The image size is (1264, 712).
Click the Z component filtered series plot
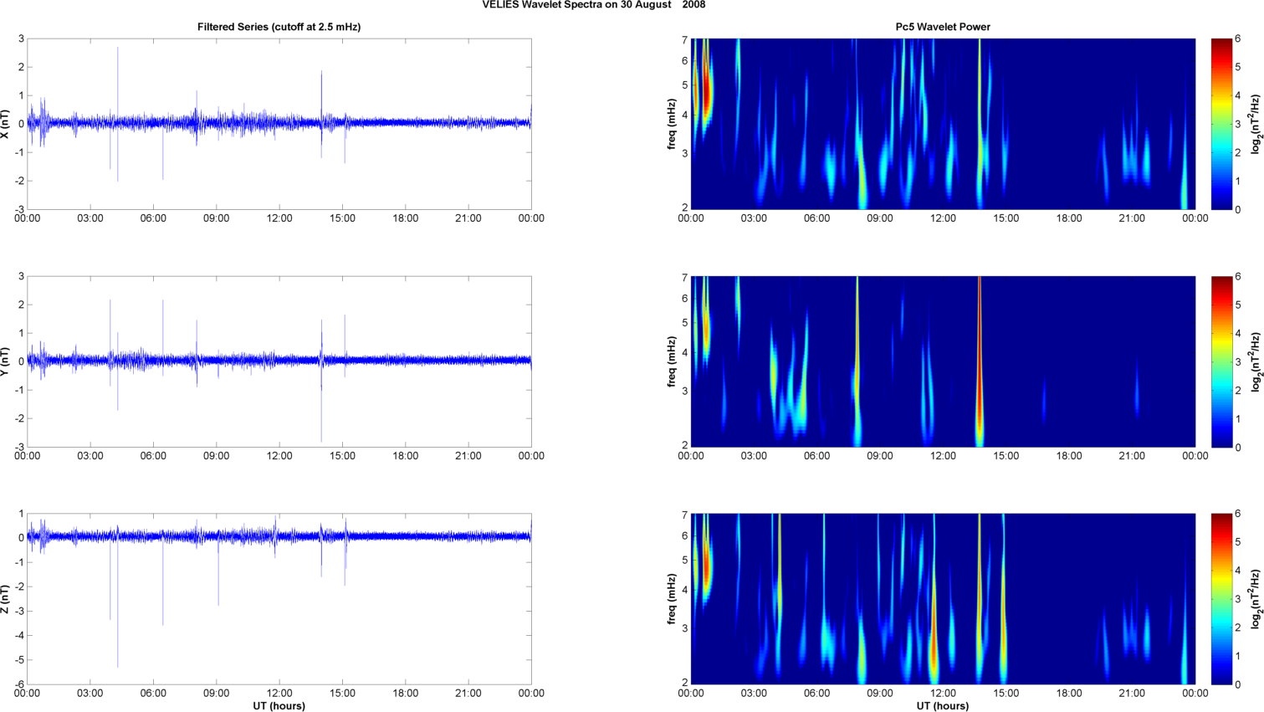click(279, 599)
